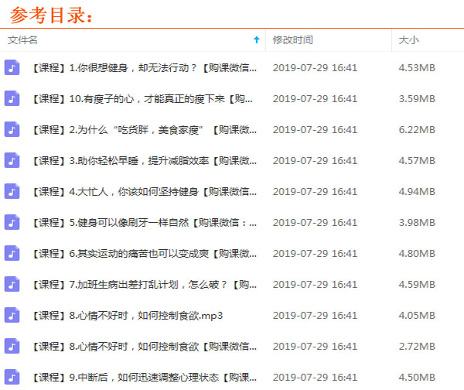Click audio icon for lesson 6 file
The width and height of the screenshot is (464, 390).
click(12, 253)
